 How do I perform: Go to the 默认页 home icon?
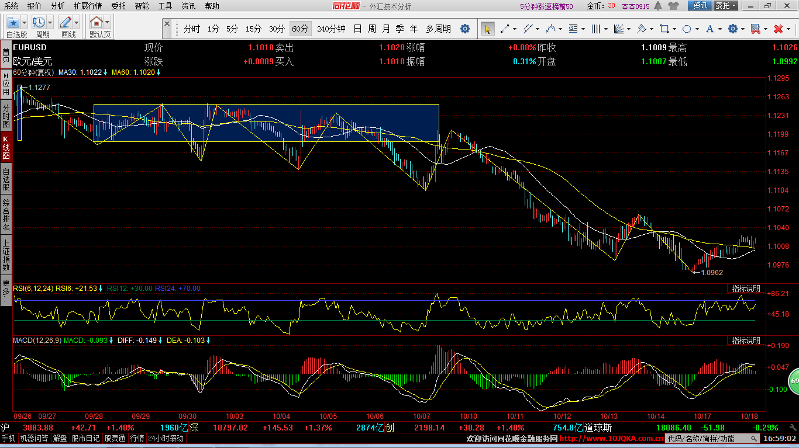click(97, 23)
